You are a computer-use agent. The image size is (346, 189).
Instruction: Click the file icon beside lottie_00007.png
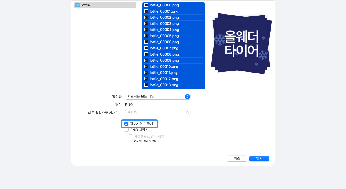point(146,48)
